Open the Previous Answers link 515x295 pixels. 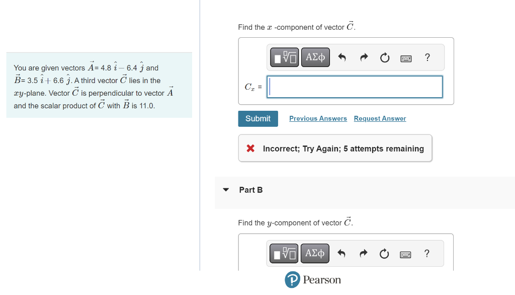click(x=318, y=118)
